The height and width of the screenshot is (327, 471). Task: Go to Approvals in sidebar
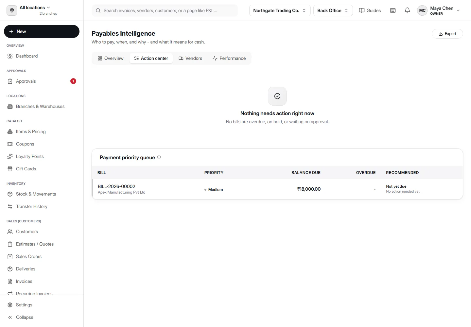[42, 81]
